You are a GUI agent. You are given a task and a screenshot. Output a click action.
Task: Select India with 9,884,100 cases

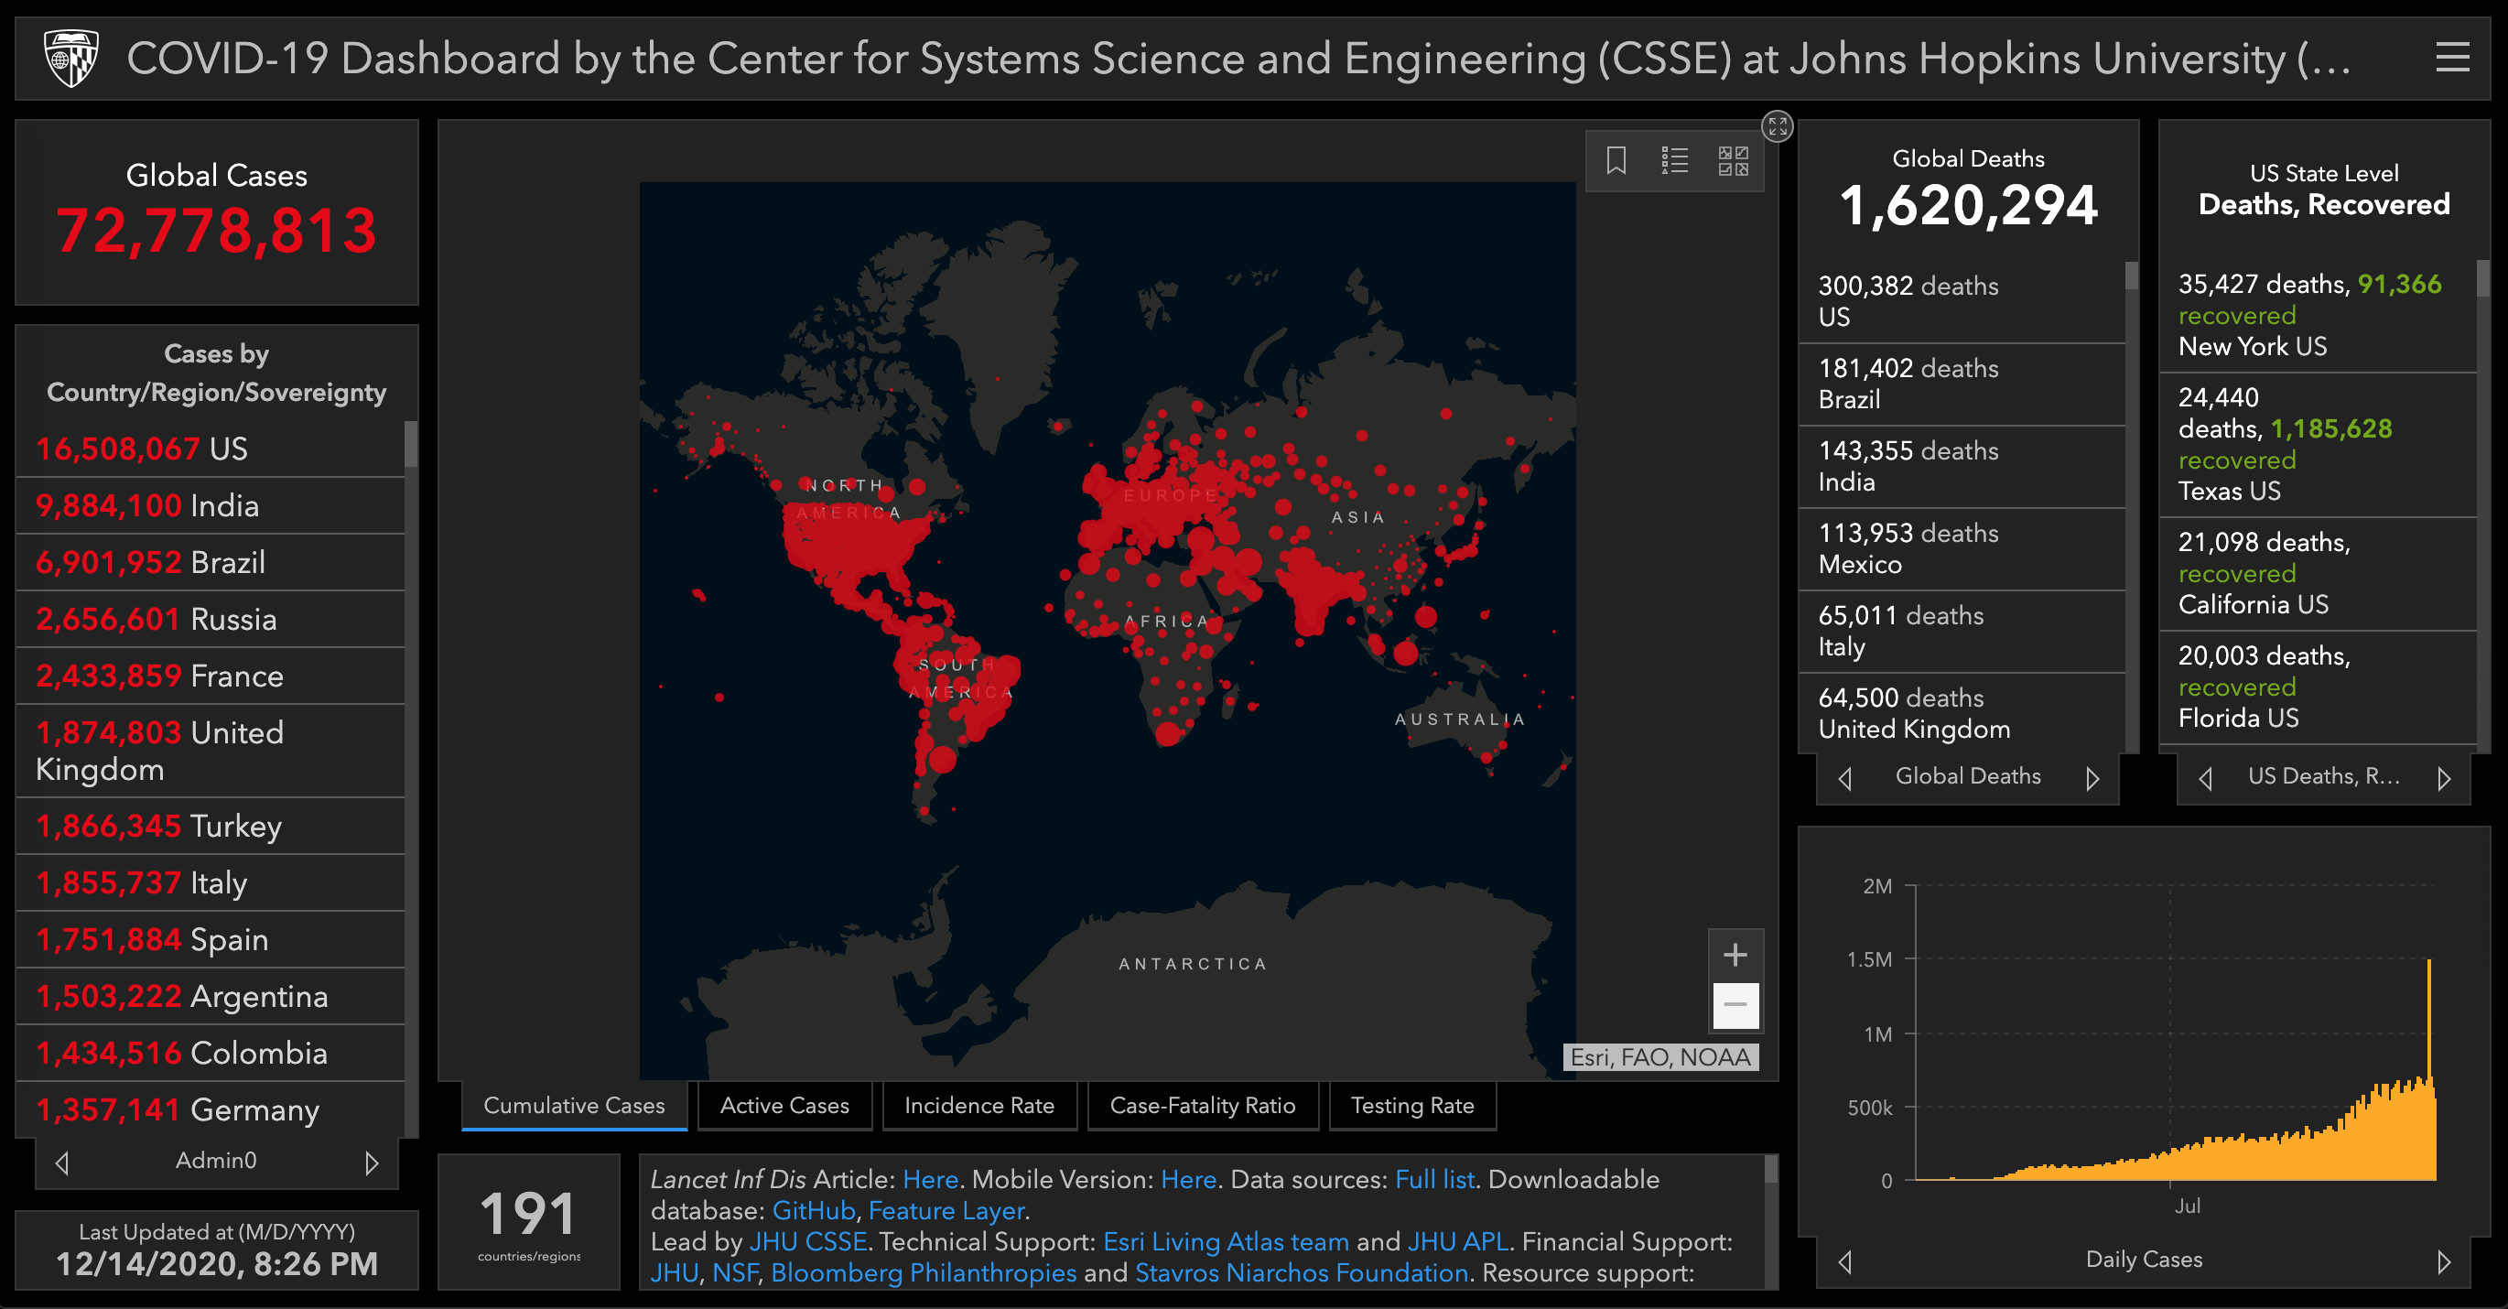pyautogui.click(x=211, y=505)
